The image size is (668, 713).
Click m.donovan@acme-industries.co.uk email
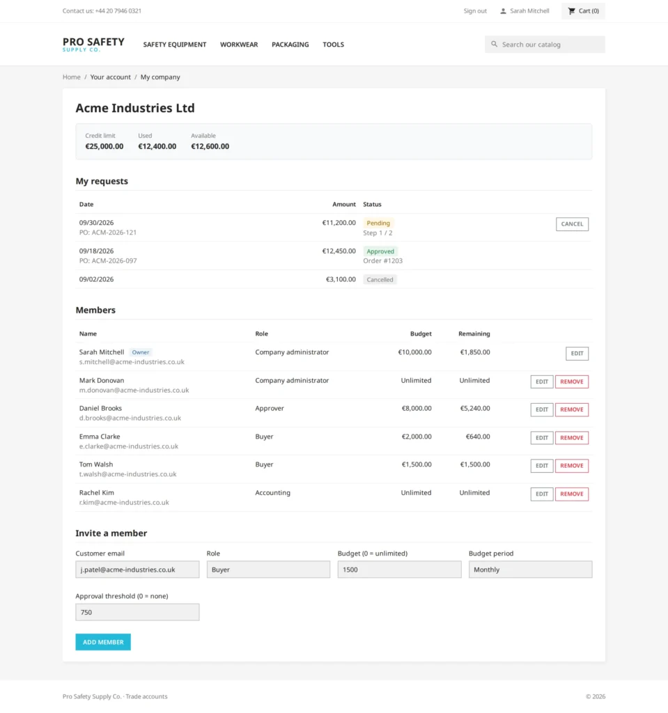(134, 390)
